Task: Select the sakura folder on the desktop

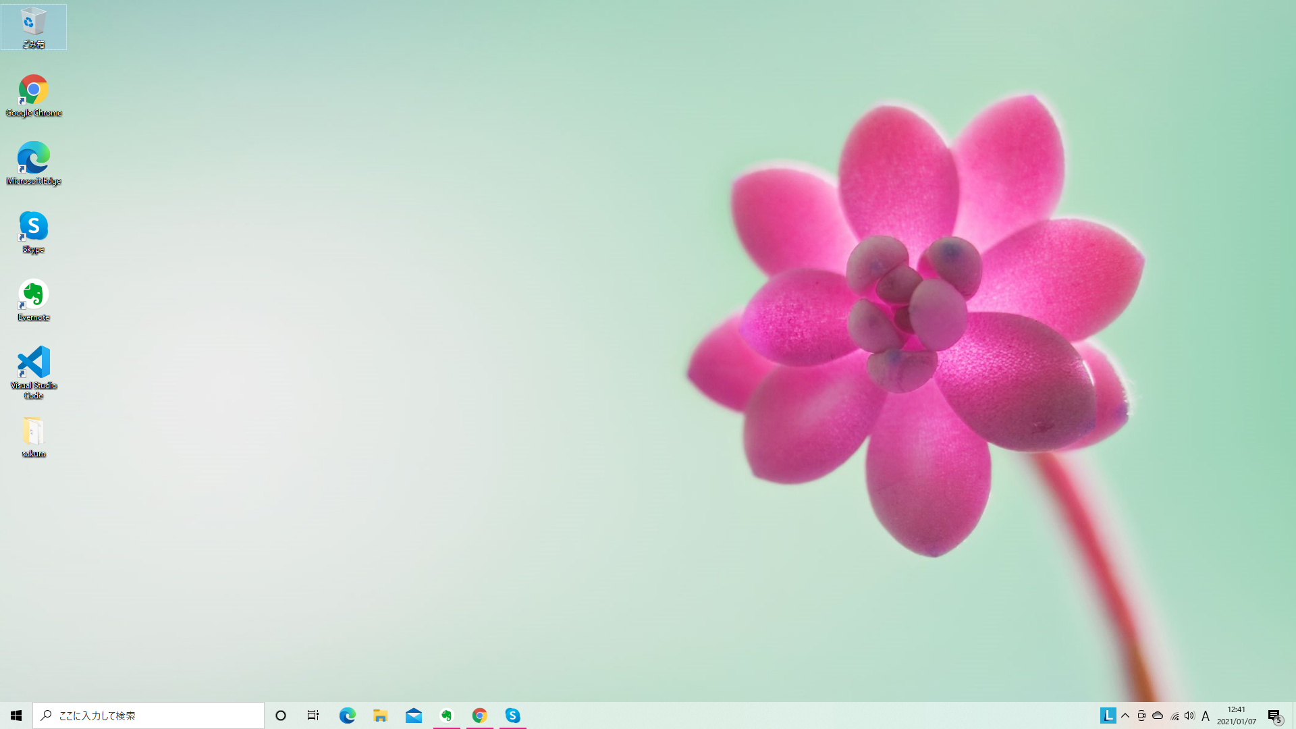Action: click(x=33, y=437)
